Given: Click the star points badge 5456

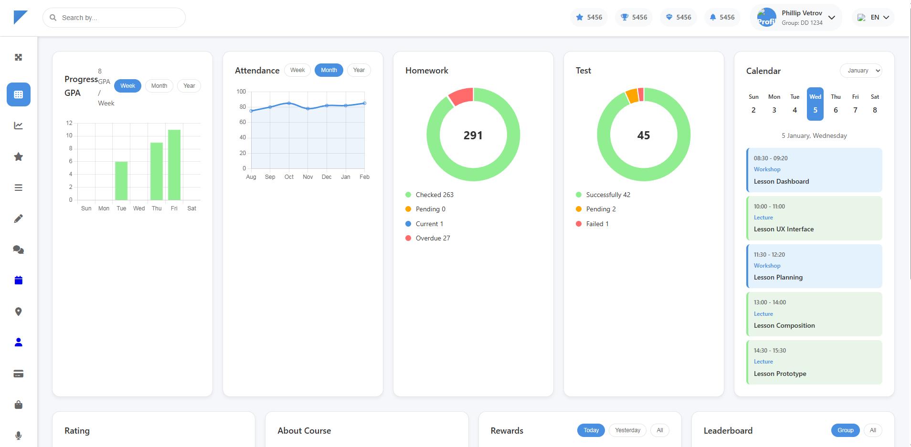Looking at the screenshot, I should [589, 17].
